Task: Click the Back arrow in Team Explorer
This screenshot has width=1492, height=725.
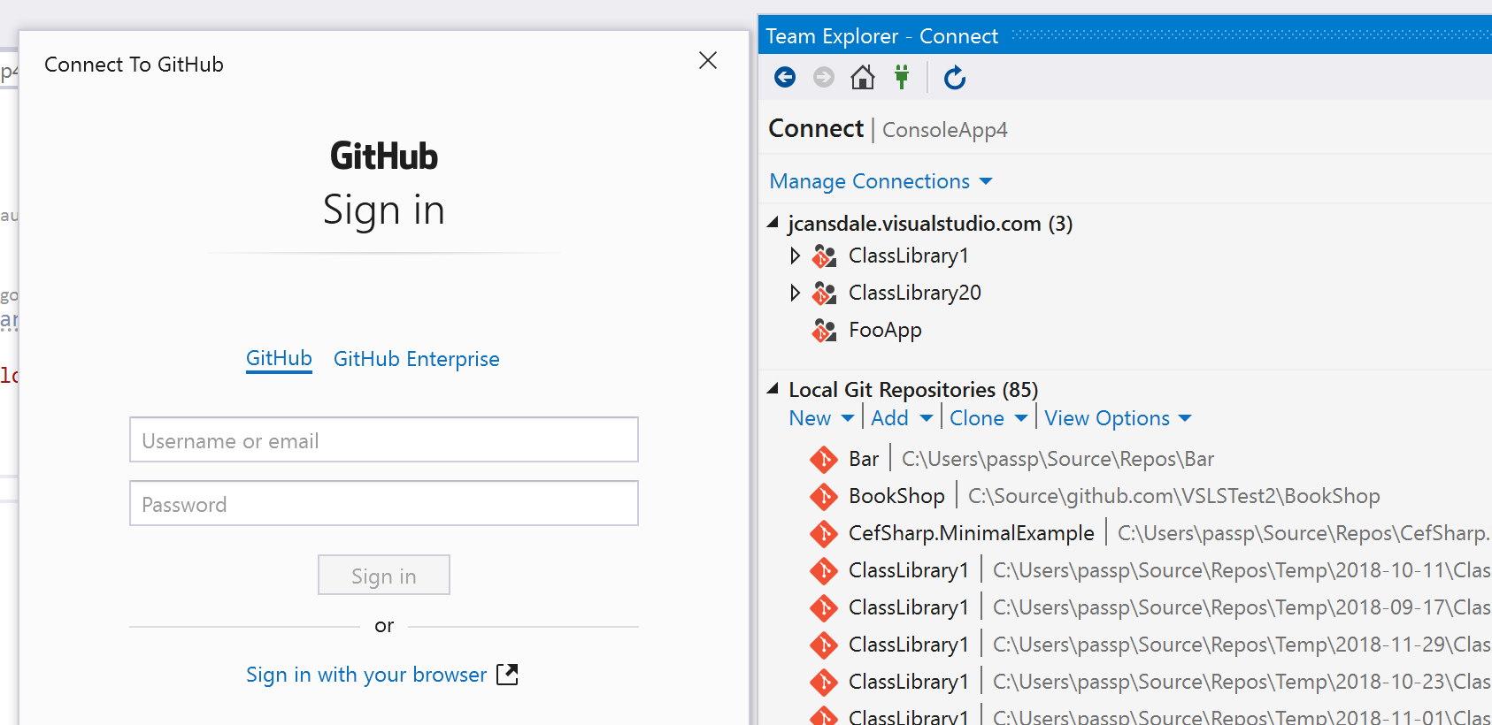Action: click(785, 78)
